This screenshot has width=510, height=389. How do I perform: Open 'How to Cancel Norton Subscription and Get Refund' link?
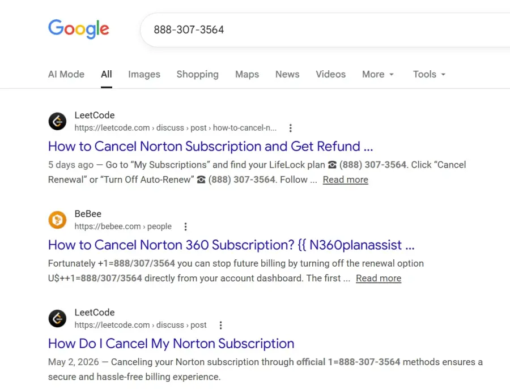coord(210,146)
